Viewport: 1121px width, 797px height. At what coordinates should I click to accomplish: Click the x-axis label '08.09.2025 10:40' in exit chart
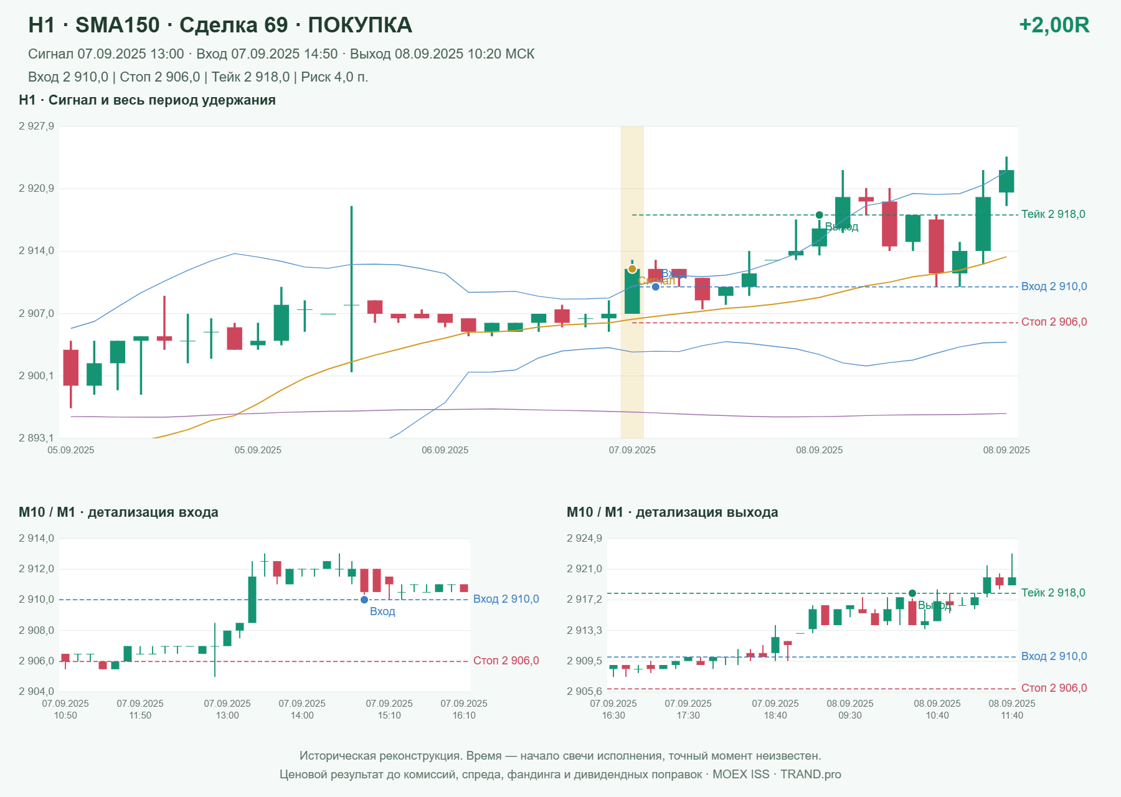937,709
